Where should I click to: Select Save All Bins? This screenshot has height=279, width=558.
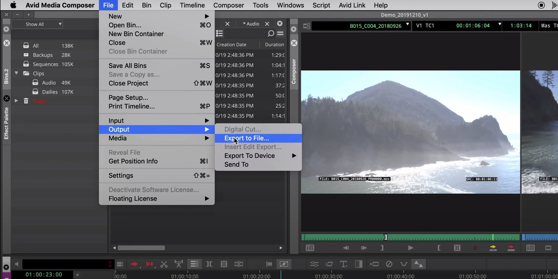click(157, 66)
